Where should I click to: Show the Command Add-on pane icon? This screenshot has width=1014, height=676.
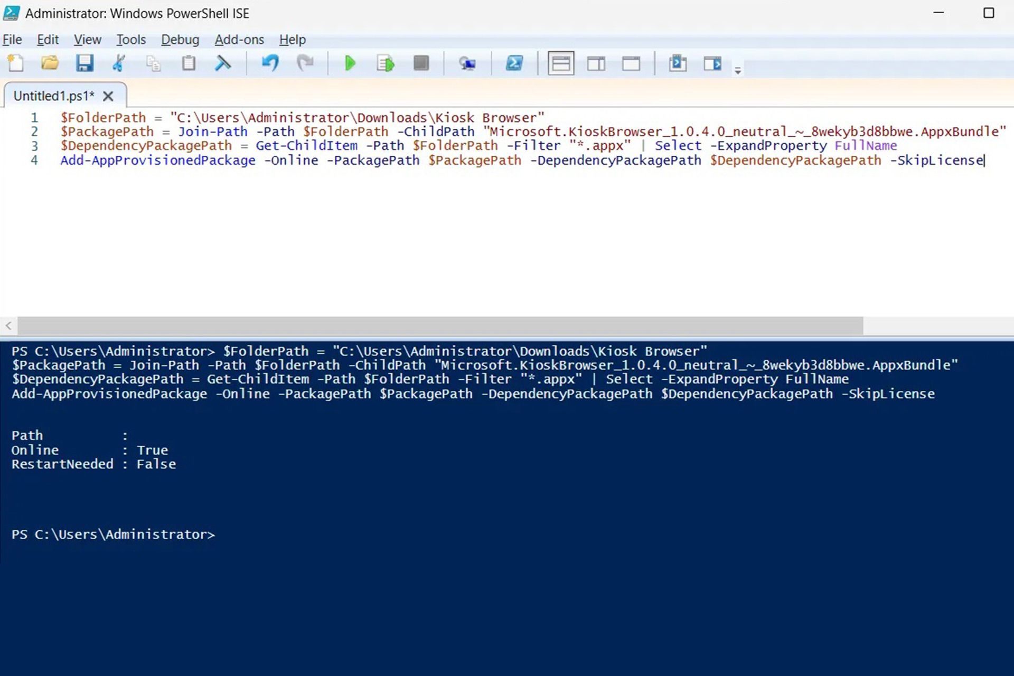712,64
